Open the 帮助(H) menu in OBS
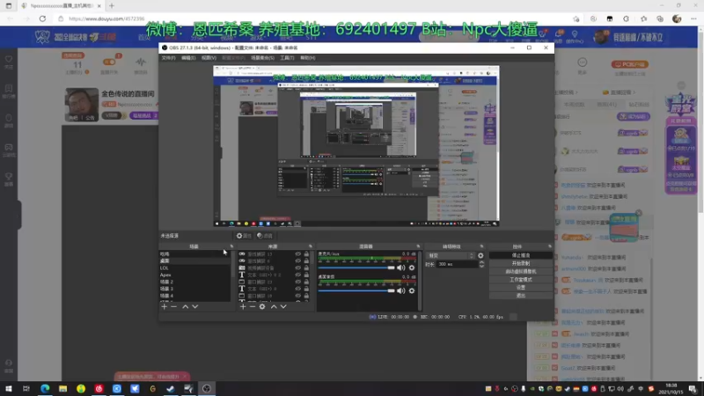 307,58
